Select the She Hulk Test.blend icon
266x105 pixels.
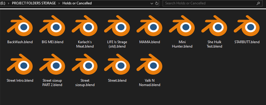tap(214, 26)
